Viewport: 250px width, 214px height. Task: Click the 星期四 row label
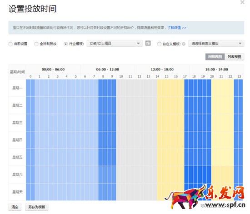(x=17, y=140)
